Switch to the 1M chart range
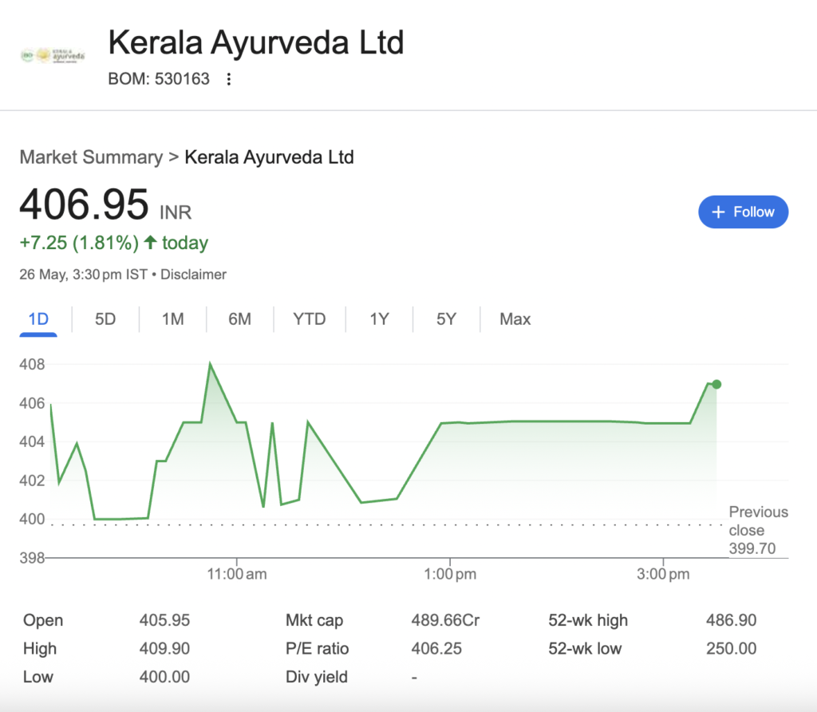 (x=172, y=319)
